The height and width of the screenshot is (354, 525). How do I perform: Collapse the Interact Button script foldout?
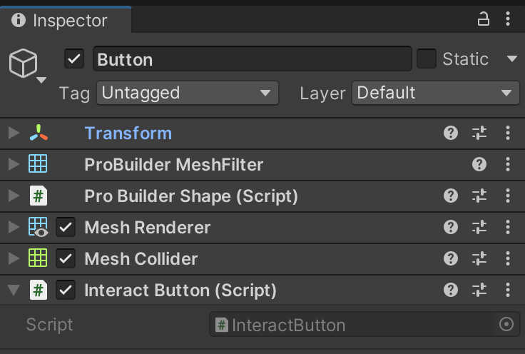click(x=13, y=290)
